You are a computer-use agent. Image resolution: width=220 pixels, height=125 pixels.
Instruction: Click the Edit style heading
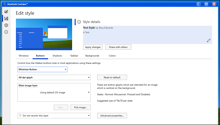25,13
